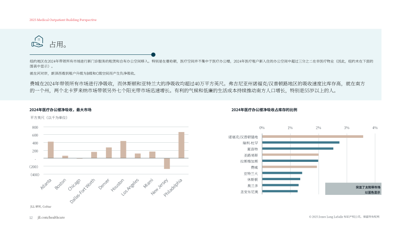
Task: Click the "瑞利-杜罕" row label
Action: tap(250, 143)
